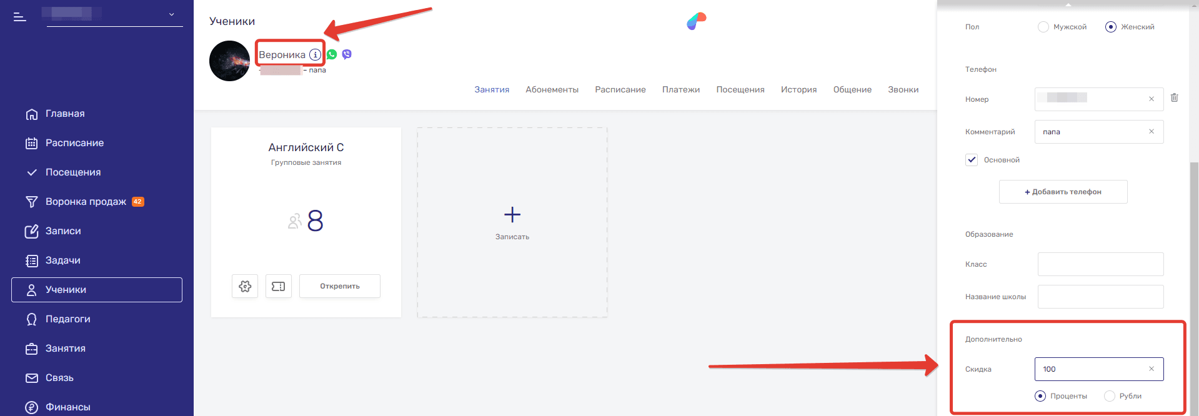The width and height of the screenshot is (1199, 416).
Task: Clear the Комментарий field with the X
Action: (x=1152, y=132)
